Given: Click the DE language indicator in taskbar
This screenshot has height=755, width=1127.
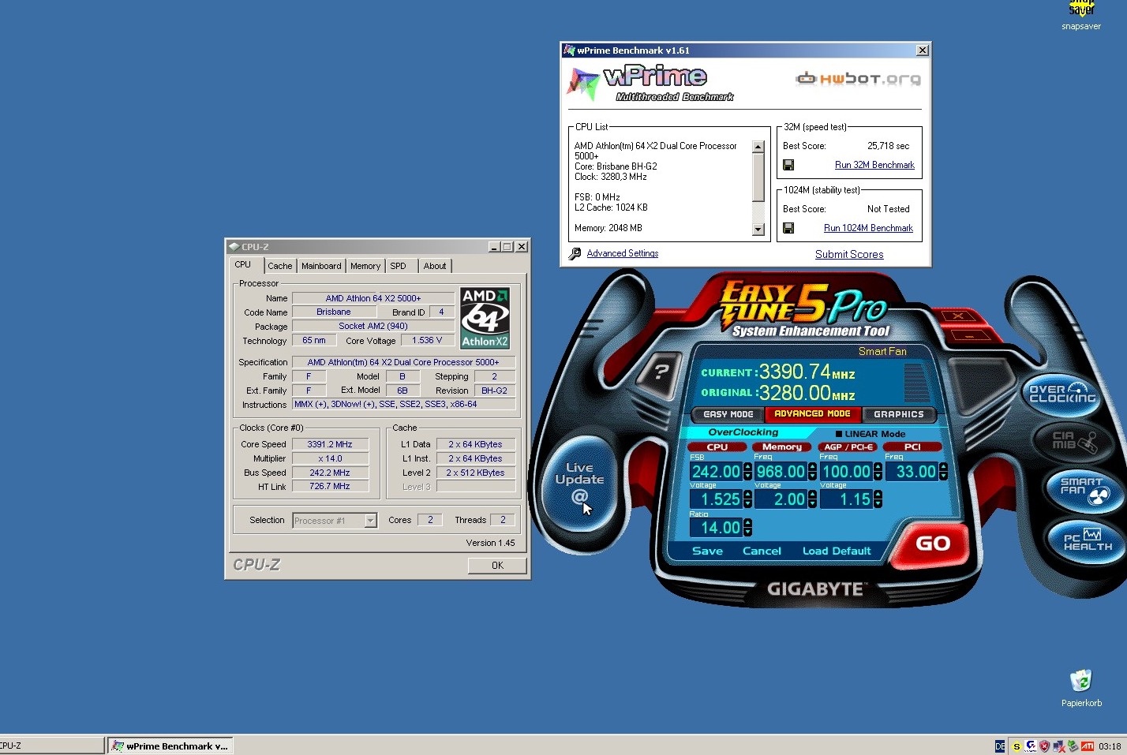Looking at the screenshot, I should pyautogui.click(x=1000, y=746).
